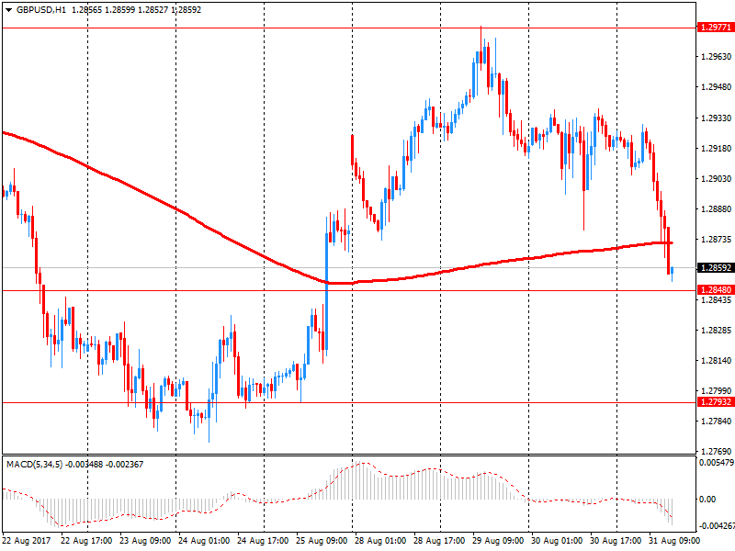Open the chart menu triangle beside GBPUSD,H1
This screenshot has width=735, height=551.
pyautogui.click(x=8, y=10)
